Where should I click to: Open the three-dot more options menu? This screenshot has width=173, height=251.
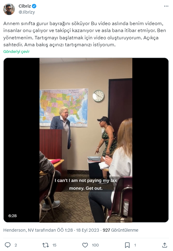[x=166, y=6]
